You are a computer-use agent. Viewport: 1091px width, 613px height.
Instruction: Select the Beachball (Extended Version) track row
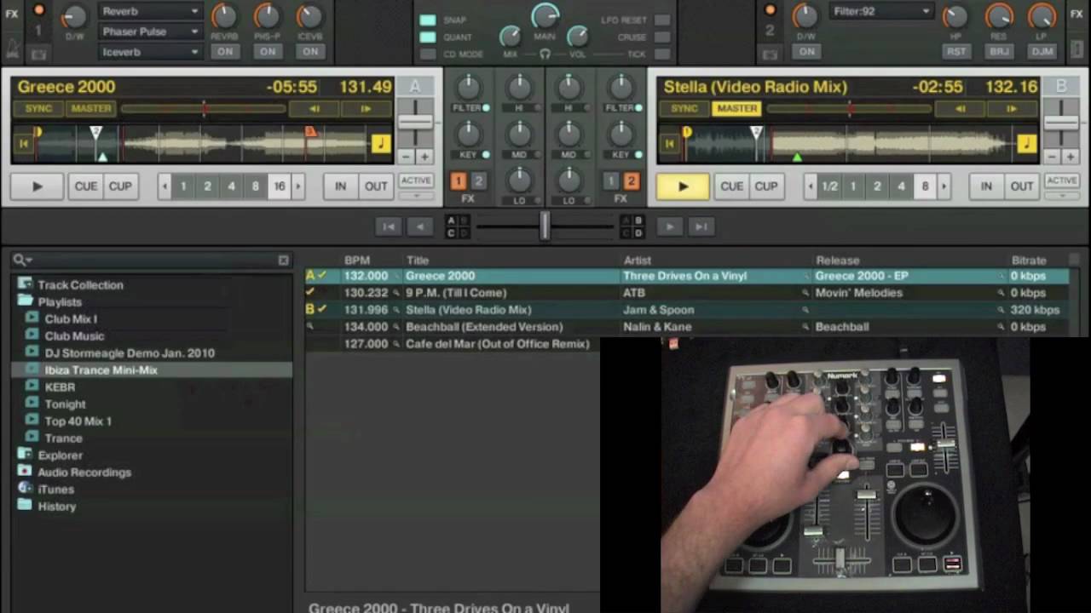point(687,327)
